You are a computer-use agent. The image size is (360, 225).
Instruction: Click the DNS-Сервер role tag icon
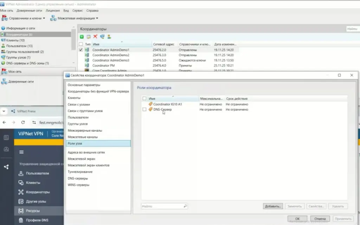pyautogui.click(x=150, y=109)
